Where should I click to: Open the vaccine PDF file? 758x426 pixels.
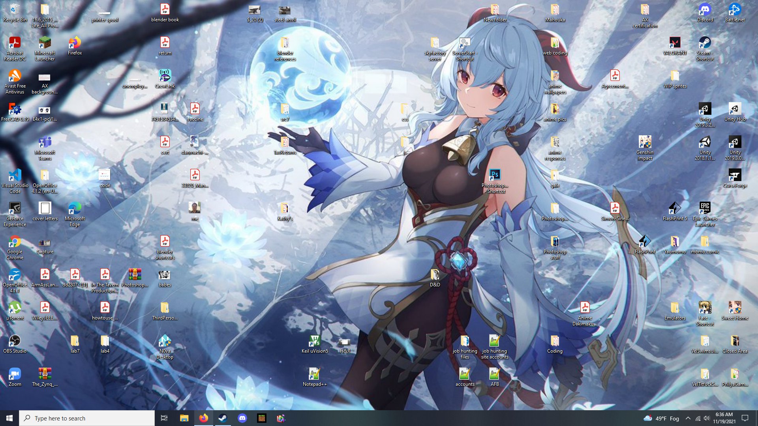(x=195, y=112)
